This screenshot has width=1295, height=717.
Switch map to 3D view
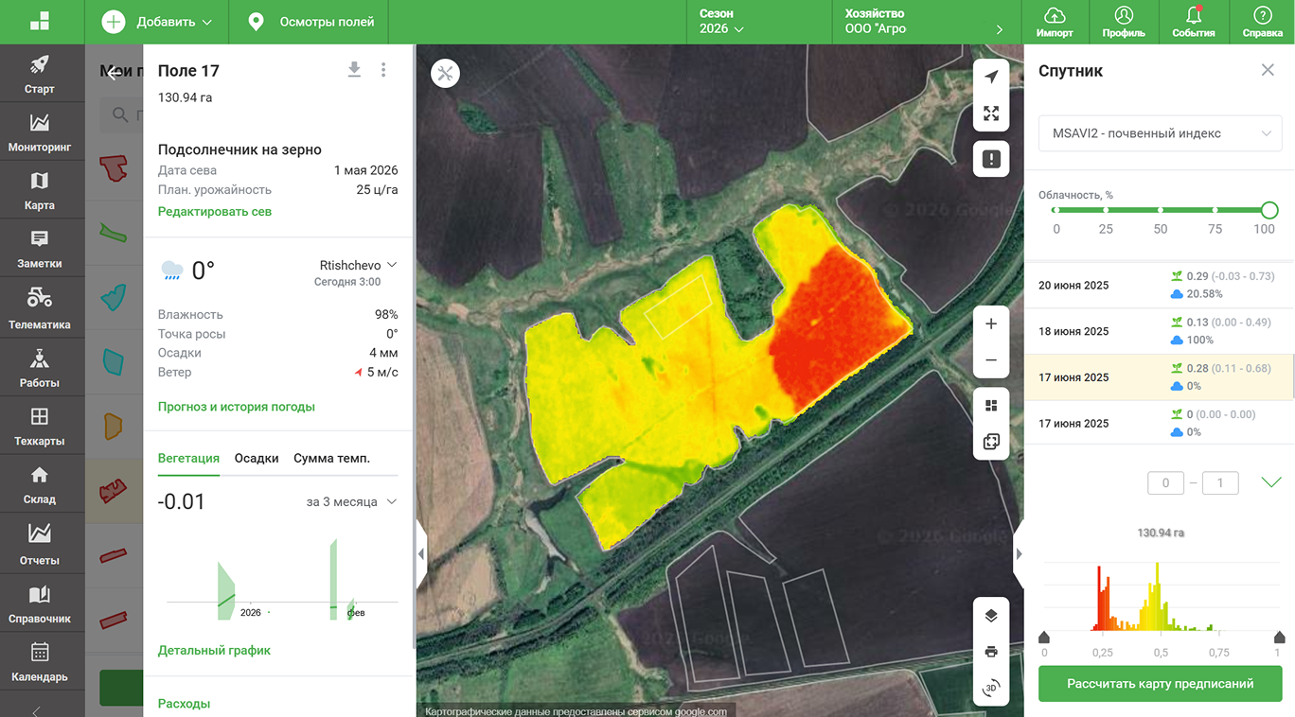[991, 688]
